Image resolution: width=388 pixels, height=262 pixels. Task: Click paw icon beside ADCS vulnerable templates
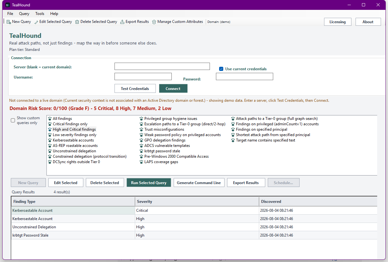(142, 146)
